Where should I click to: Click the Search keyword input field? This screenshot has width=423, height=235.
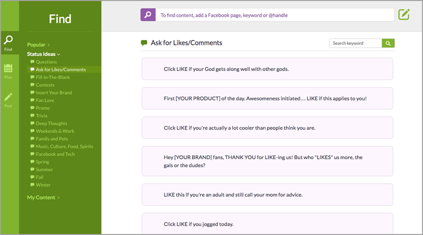(356, 43)
